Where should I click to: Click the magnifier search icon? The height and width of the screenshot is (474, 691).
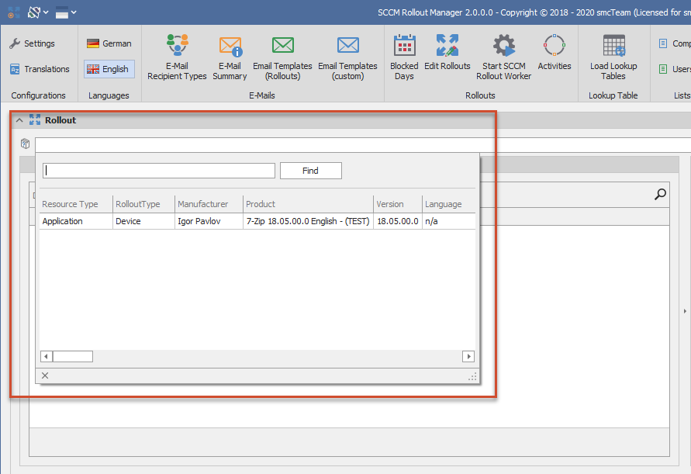pos(660,194)
